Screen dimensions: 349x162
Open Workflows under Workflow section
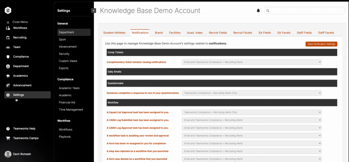point(65,129)
